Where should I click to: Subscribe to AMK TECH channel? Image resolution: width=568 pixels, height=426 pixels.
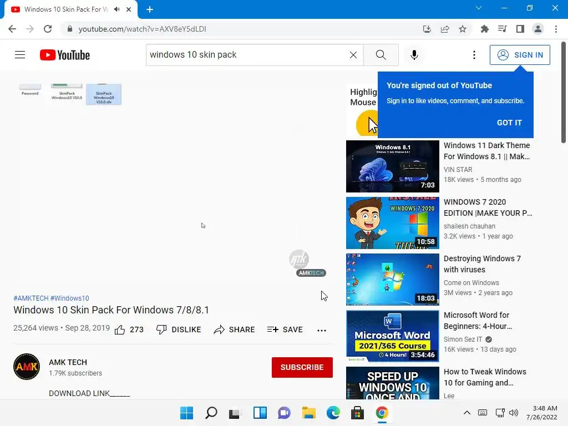302,367
